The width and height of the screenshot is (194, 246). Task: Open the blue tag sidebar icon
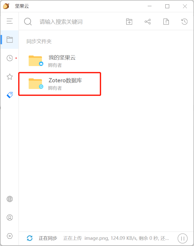[x=10, y=95]
